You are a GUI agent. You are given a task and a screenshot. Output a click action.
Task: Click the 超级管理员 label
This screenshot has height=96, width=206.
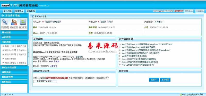tap(179, 11)
